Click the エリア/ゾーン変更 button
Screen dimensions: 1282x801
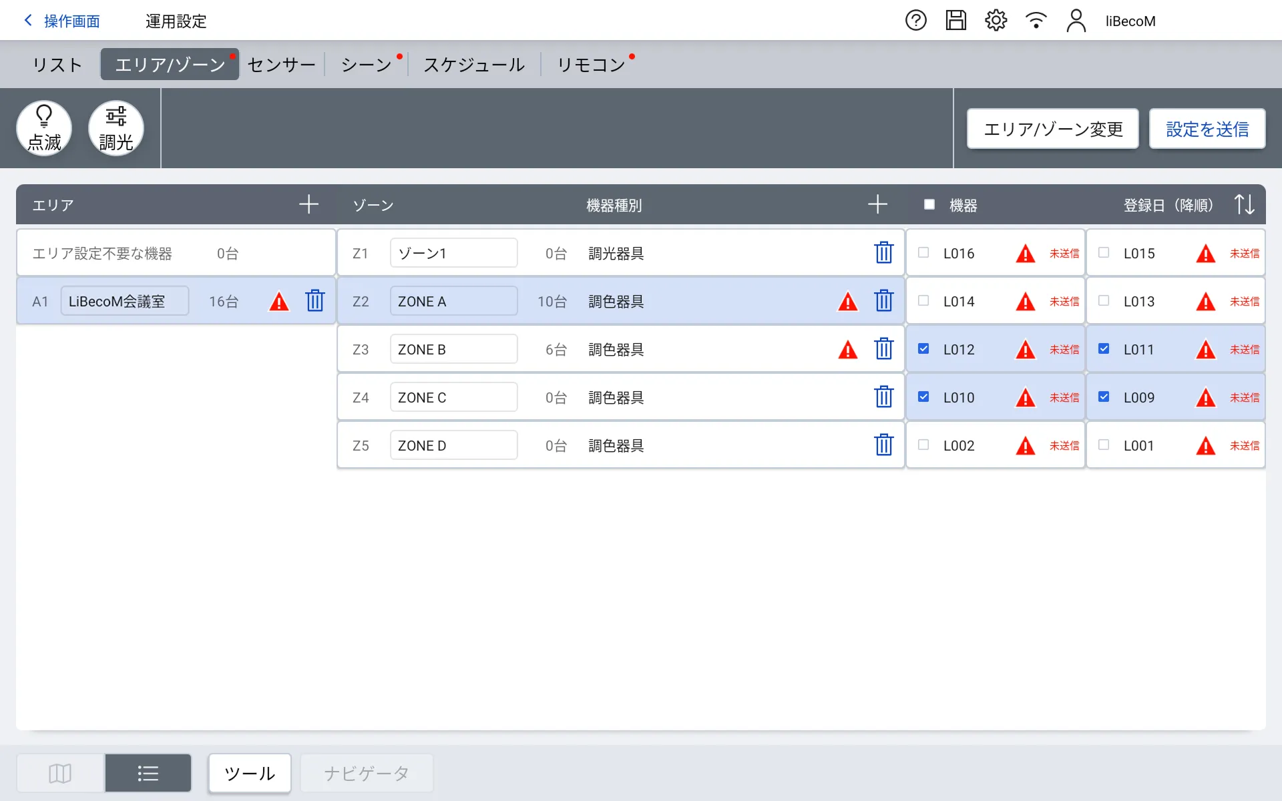[x=1052, y=129]
